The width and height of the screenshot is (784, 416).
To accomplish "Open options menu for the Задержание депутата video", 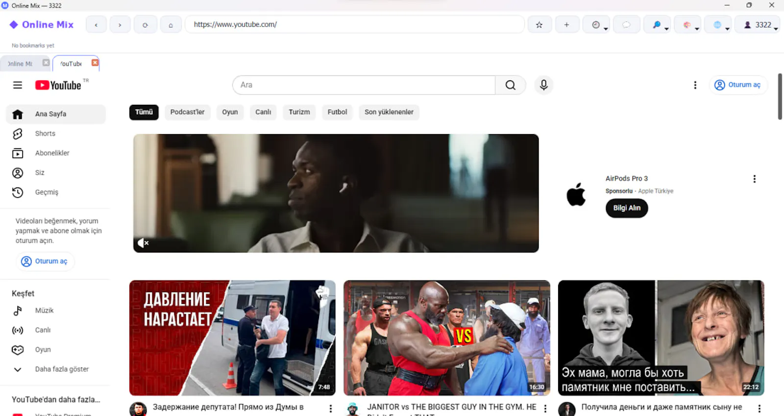I will point(331,409).
